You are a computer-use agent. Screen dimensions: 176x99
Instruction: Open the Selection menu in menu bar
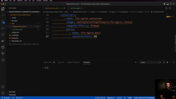20,1
